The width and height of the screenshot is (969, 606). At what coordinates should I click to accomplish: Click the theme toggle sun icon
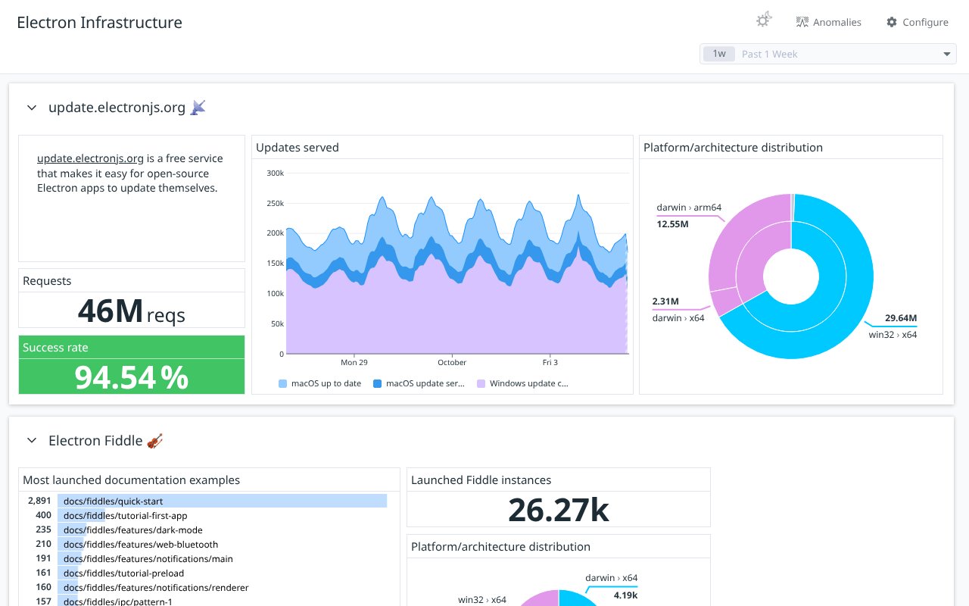tap(763, 21)
